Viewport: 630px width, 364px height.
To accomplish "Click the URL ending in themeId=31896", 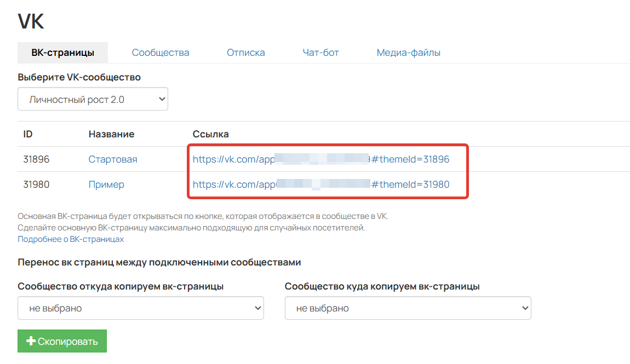I will coord(320,159).
